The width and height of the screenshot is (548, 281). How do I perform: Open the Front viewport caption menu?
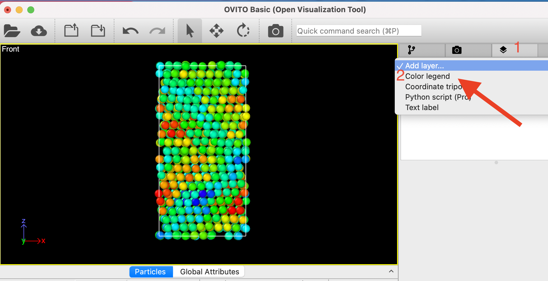pyautogui.click(x=11, y=49)
